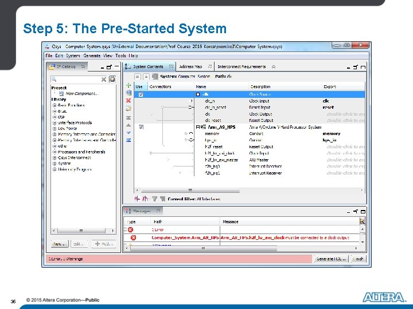
Task: Toggle the Use checkbox for Arm_A9_HPS
Action: pyautogui.click(x=141, y=127)
